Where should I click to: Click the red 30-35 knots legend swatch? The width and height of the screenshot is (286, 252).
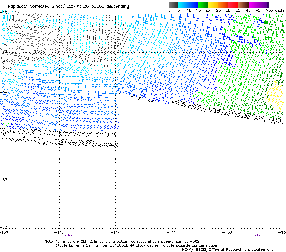pos(233,5)
